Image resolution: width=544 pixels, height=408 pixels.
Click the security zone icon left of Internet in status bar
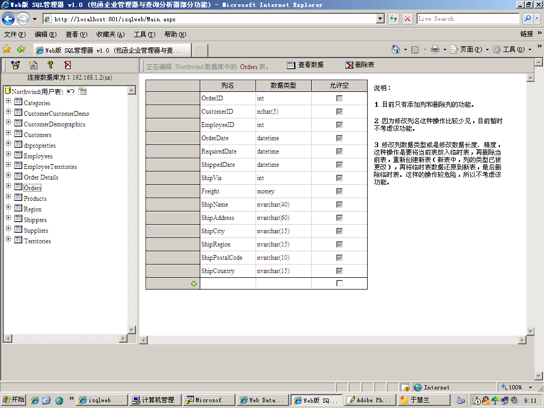(x=405, y=387)
